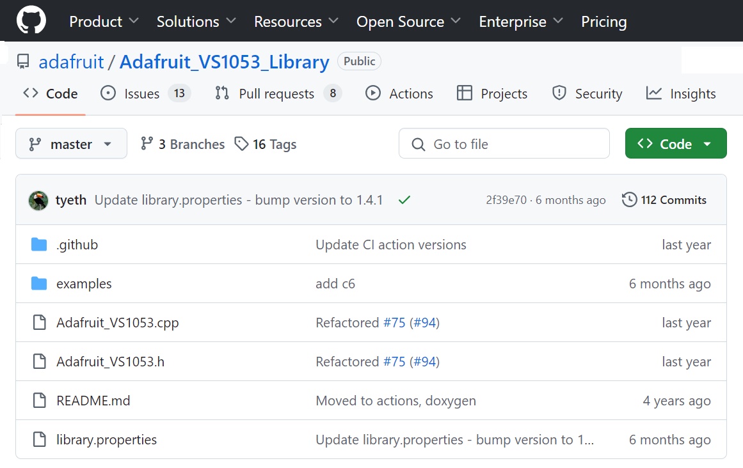Expand the Solutions navigation menu

tap(196, 22)
